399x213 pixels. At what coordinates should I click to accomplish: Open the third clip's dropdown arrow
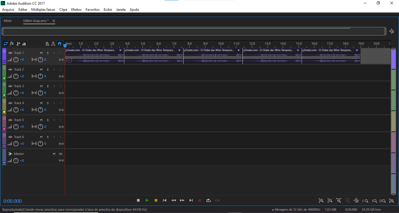tap(239, 50)
